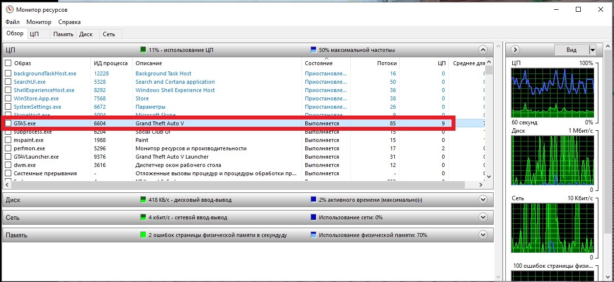
Task: Click green disk I/O indicator square
Action: point(143,200)
